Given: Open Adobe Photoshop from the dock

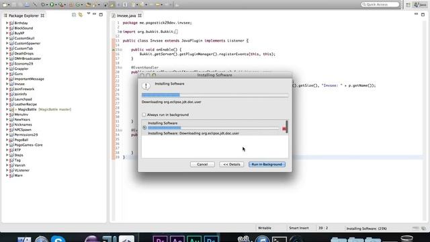Looking at the screenshot, I should 211,239.
